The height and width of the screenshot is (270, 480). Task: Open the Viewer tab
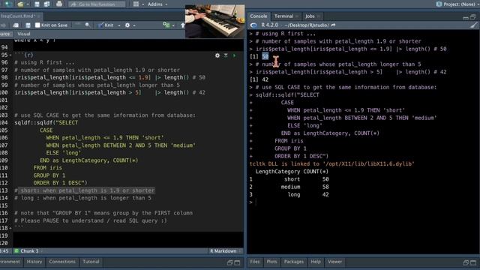coord(334,262)
